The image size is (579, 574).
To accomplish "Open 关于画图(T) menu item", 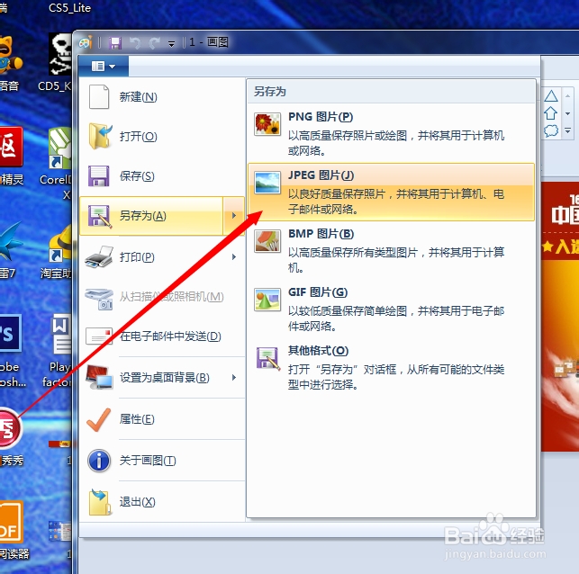I will coord(162,461).
